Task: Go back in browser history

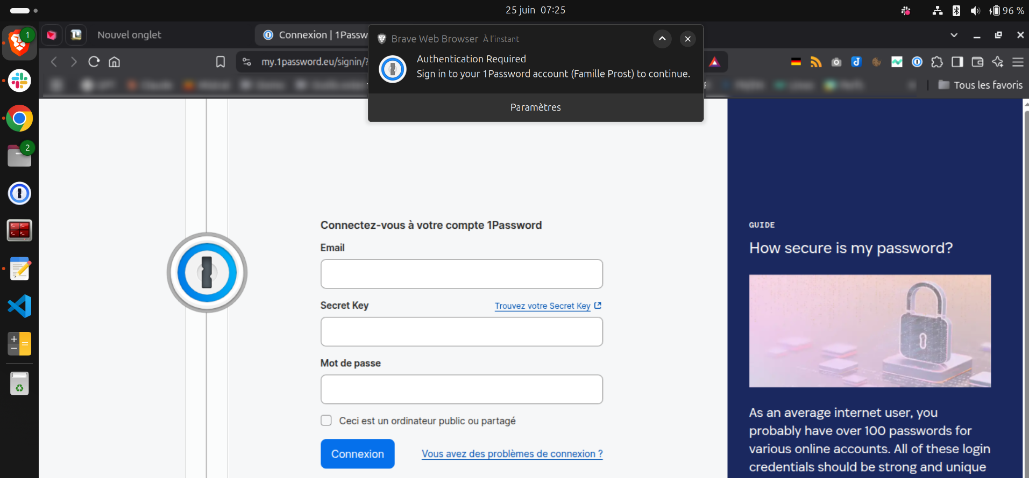Action: [x=54, y=62]
